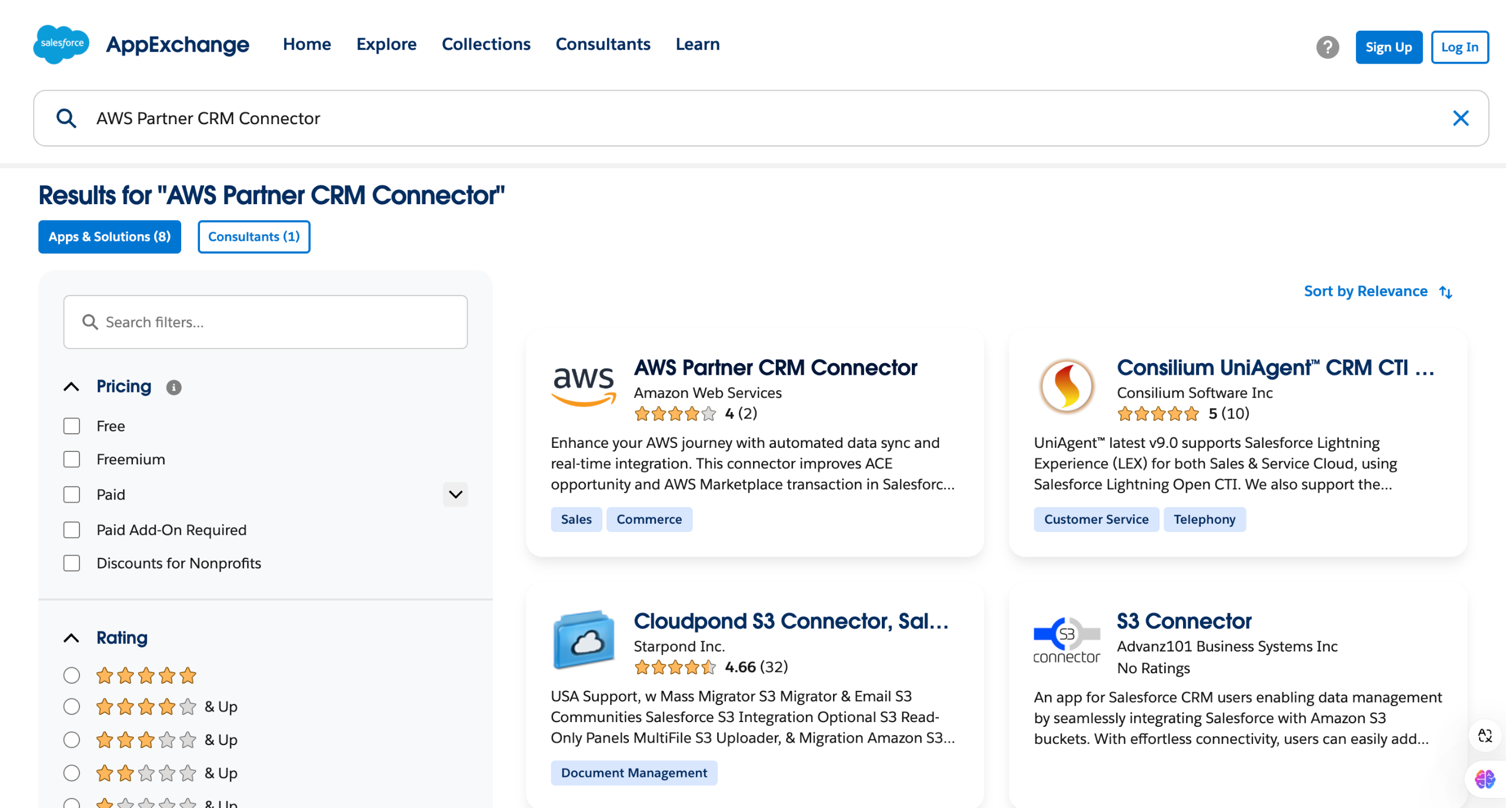
Task: Tick Discounts for Nonprofits checkbox
Action: tap(72, 563)
